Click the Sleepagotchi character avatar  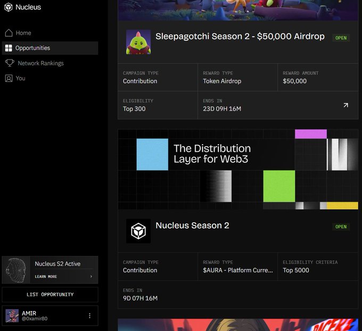pyautogui.click(x=138, y=42)
